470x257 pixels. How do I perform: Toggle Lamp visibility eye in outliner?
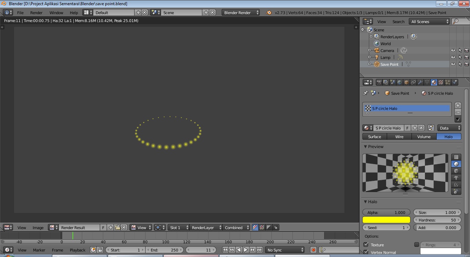pos(453,57)
